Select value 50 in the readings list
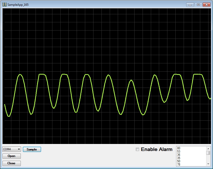This screenshot has height=169, width=213. click(179, 161)
